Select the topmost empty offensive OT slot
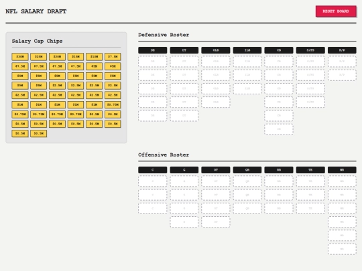 tap(216, 181)
